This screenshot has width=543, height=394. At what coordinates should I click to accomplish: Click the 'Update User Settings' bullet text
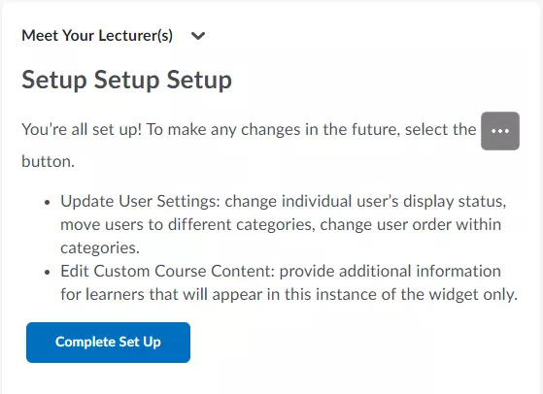[140, 201]
